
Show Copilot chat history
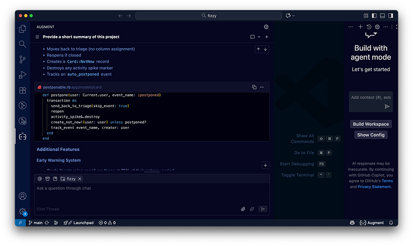point(369,26)
